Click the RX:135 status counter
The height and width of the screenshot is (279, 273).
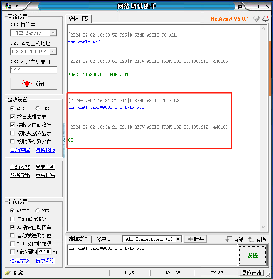coord(173,273)
